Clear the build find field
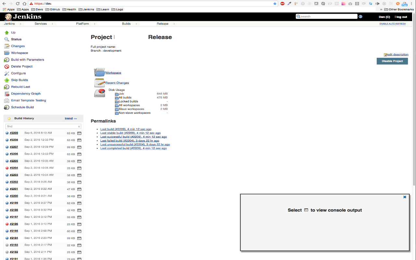 pyautogui.click(x=79, y=126)
